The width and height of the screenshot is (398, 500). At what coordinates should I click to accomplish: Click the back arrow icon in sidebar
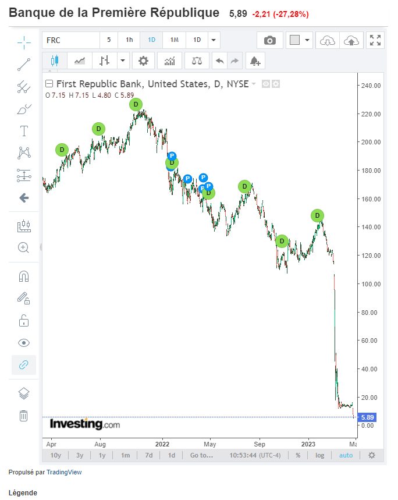point(24,198)
